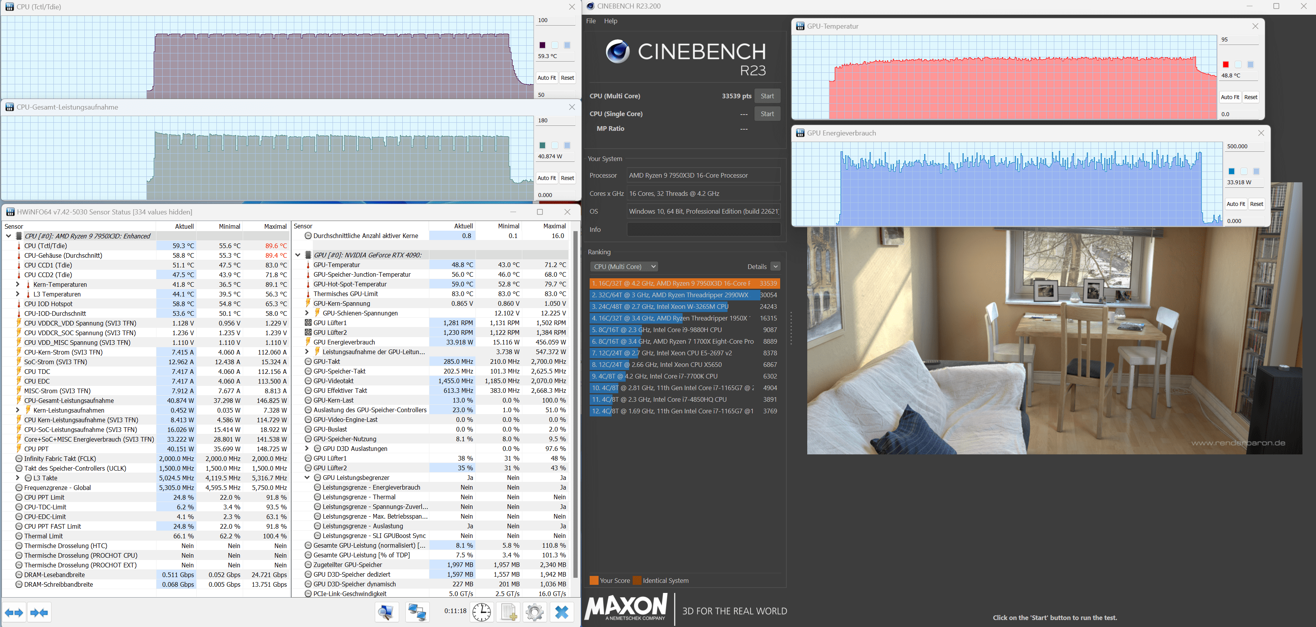Expand the GPU-Schienen-Spannungen group
1316x627 pixels.
tap(307, 313)
